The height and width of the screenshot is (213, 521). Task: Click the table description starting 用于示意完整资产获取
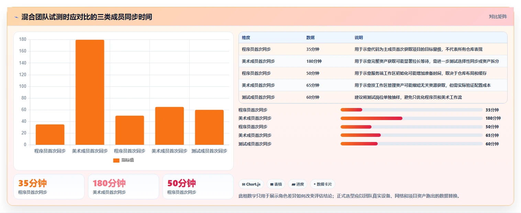click(x=427, y=61)
